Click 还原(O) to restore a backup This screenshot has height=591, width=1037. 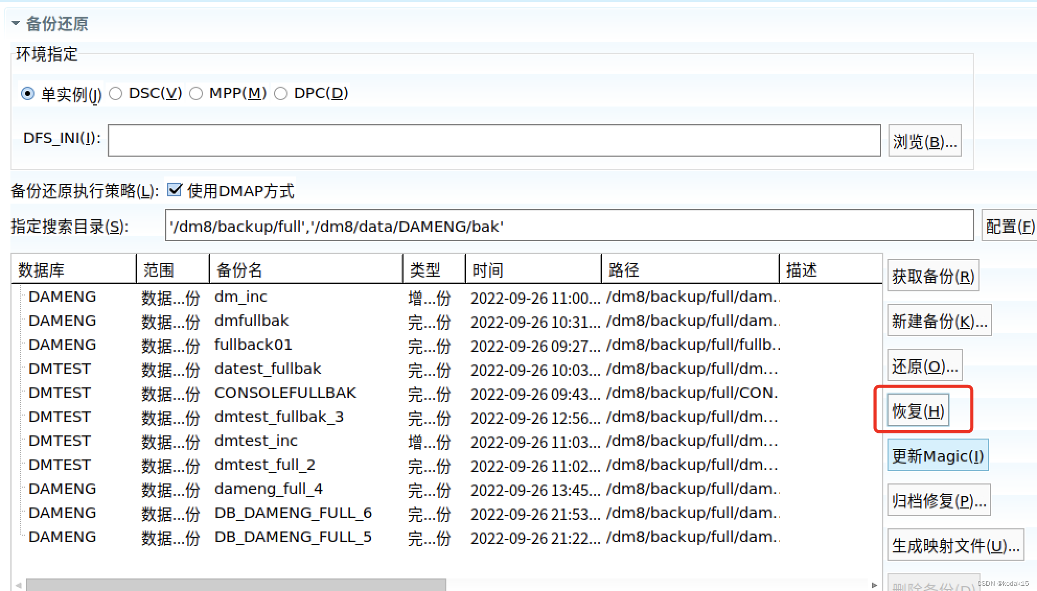pyautogui.click(x=924, y=365)
